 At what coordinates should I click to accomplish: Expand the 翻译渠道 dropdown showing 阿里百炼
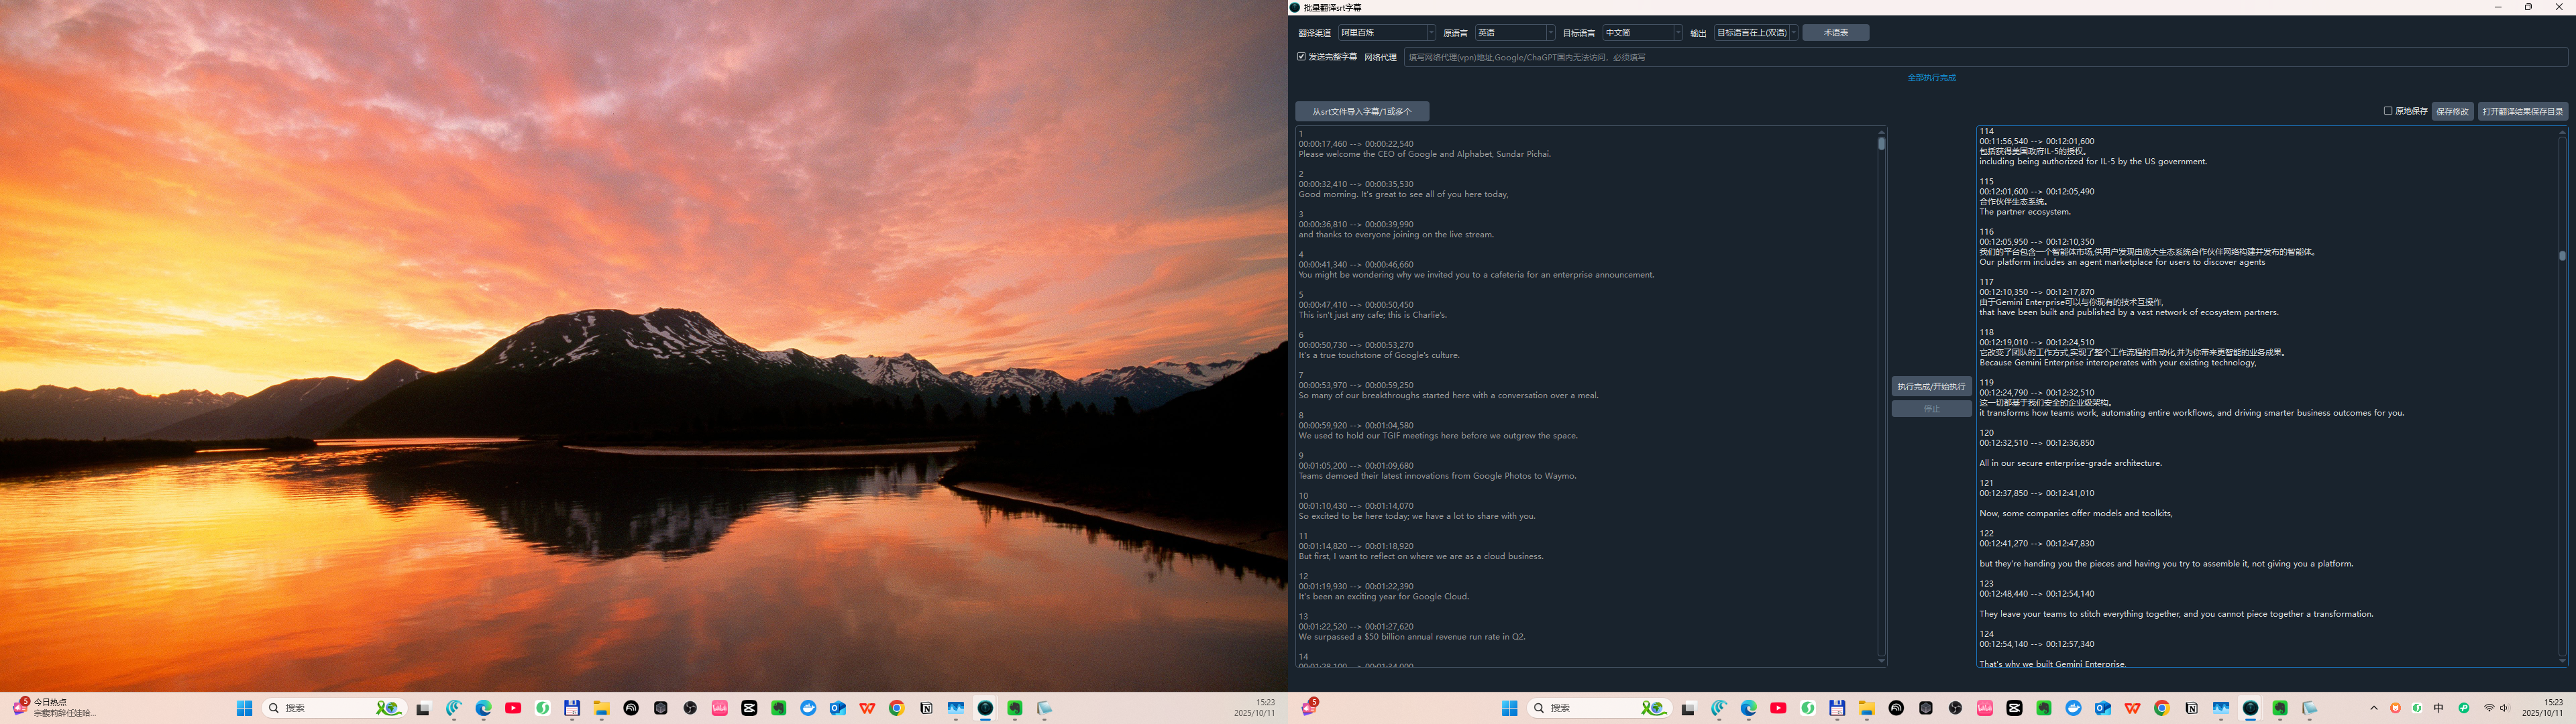point(1386,33)
